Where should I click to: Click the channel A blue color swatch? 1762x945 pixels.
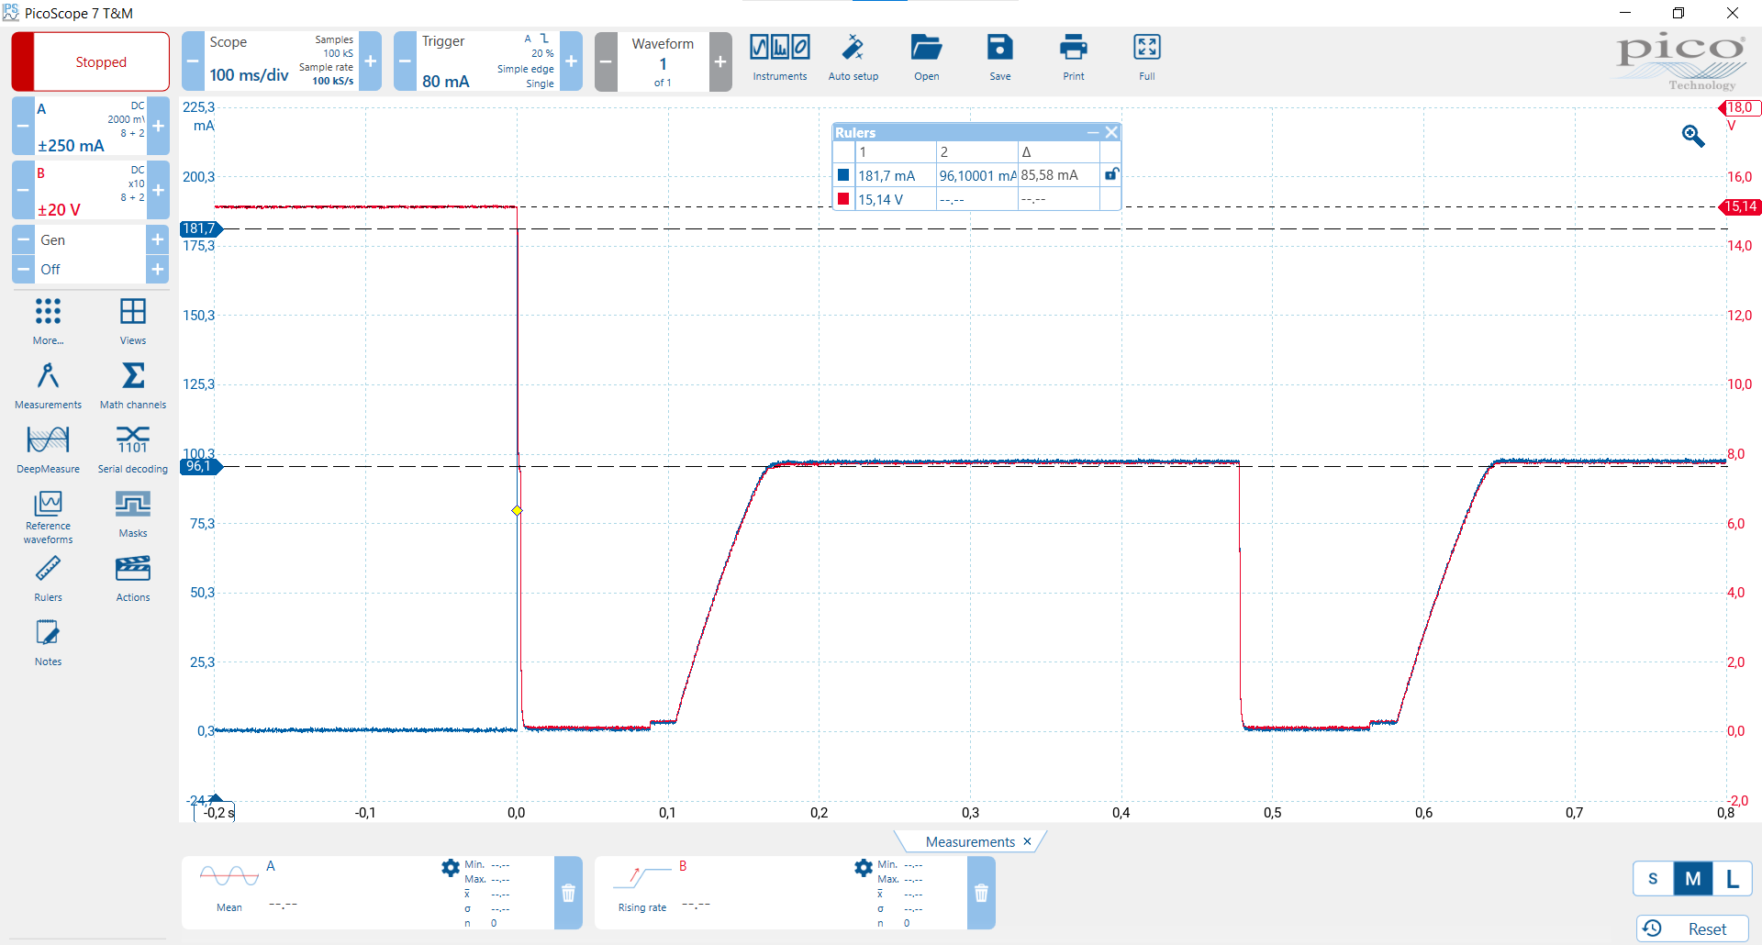tap(843, 174)
